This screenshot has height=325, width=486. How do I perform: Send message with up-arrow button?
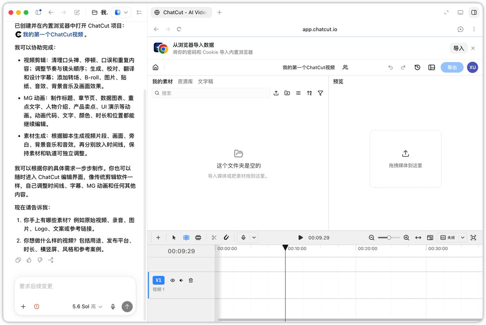click(127, 307)
